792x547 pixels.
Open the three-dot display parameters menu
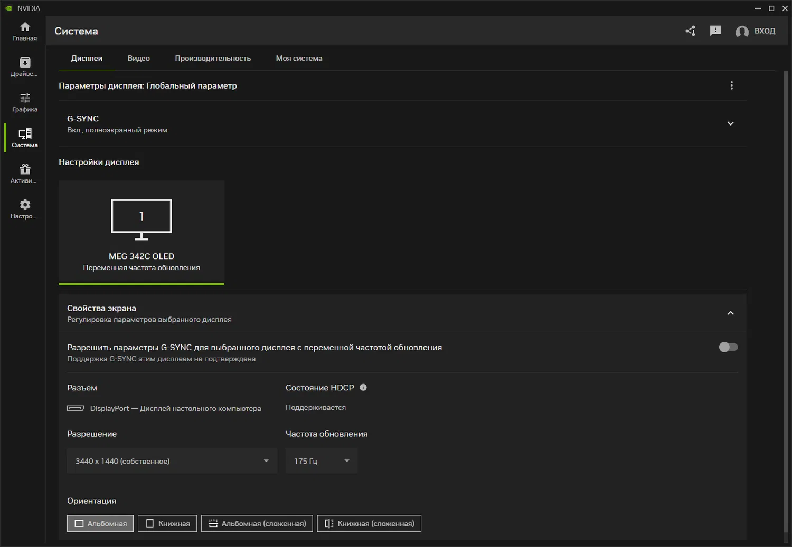(x=731, y=85)
